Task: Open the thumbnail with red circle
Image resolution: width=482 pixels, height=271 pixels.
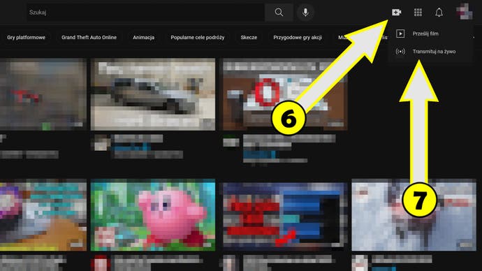Action: 284,94
